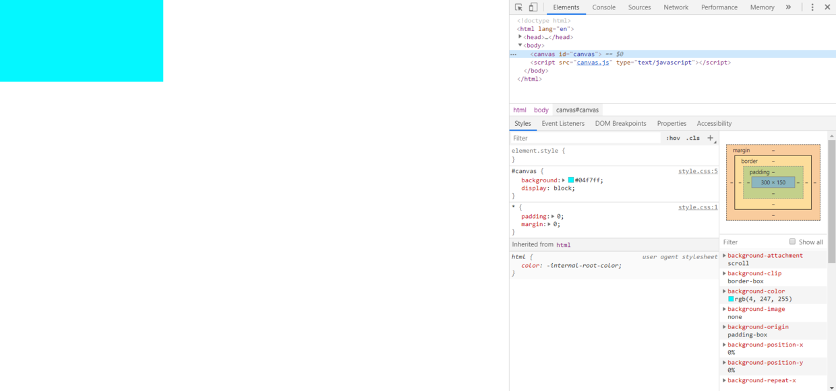The image size is (836, 391).
Task: Focus the Computed pane filter input
Action: pos(754,242)
